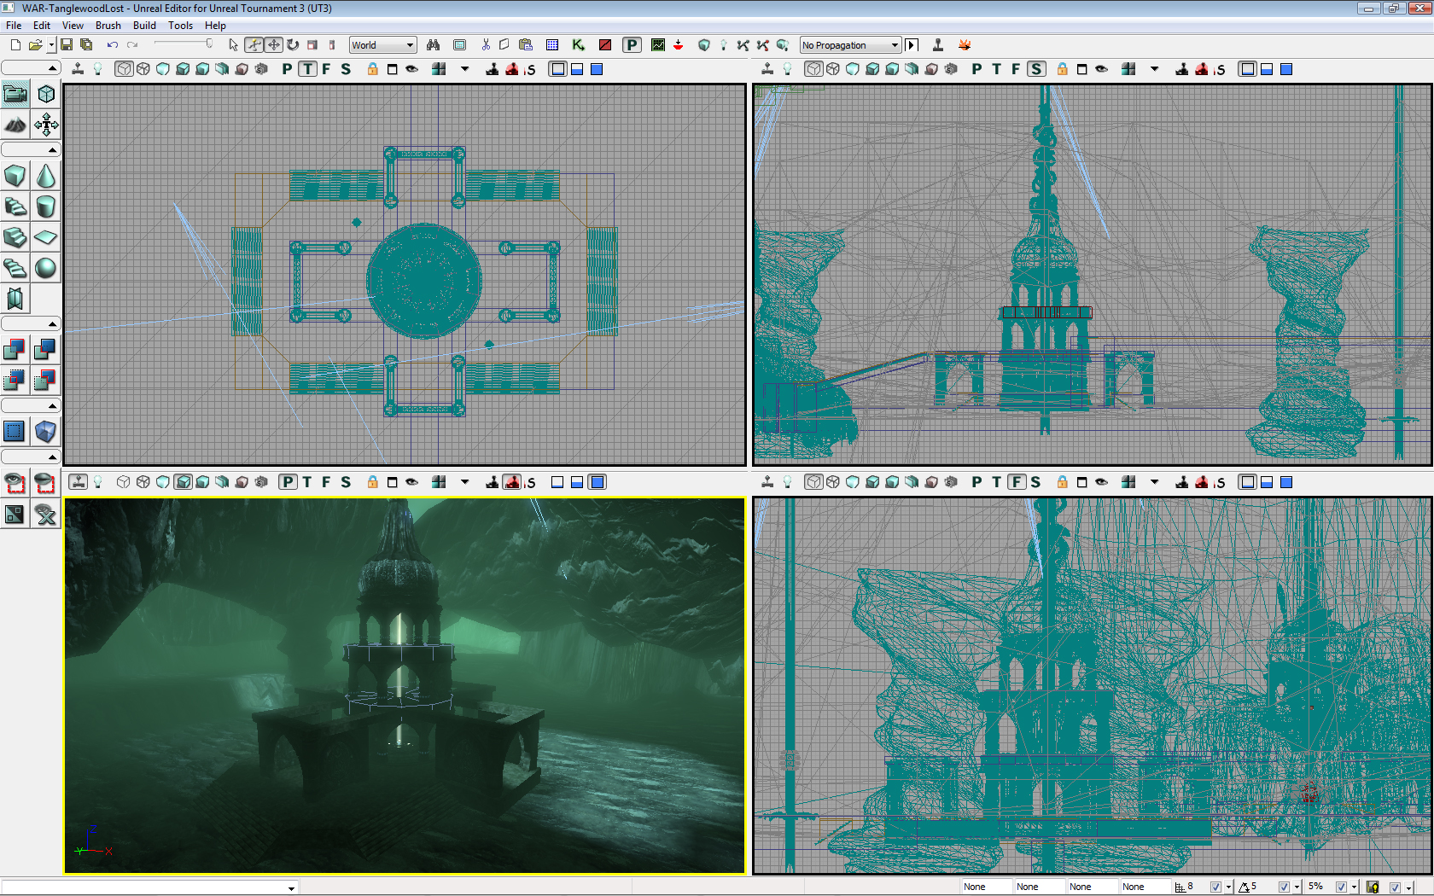
Task: Click the New map icon
Action: pos(15,45)
